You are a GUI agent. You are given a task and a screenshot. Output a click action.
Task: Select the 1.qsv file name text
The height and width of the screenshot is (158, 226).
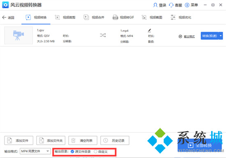[x=41, y=30]
